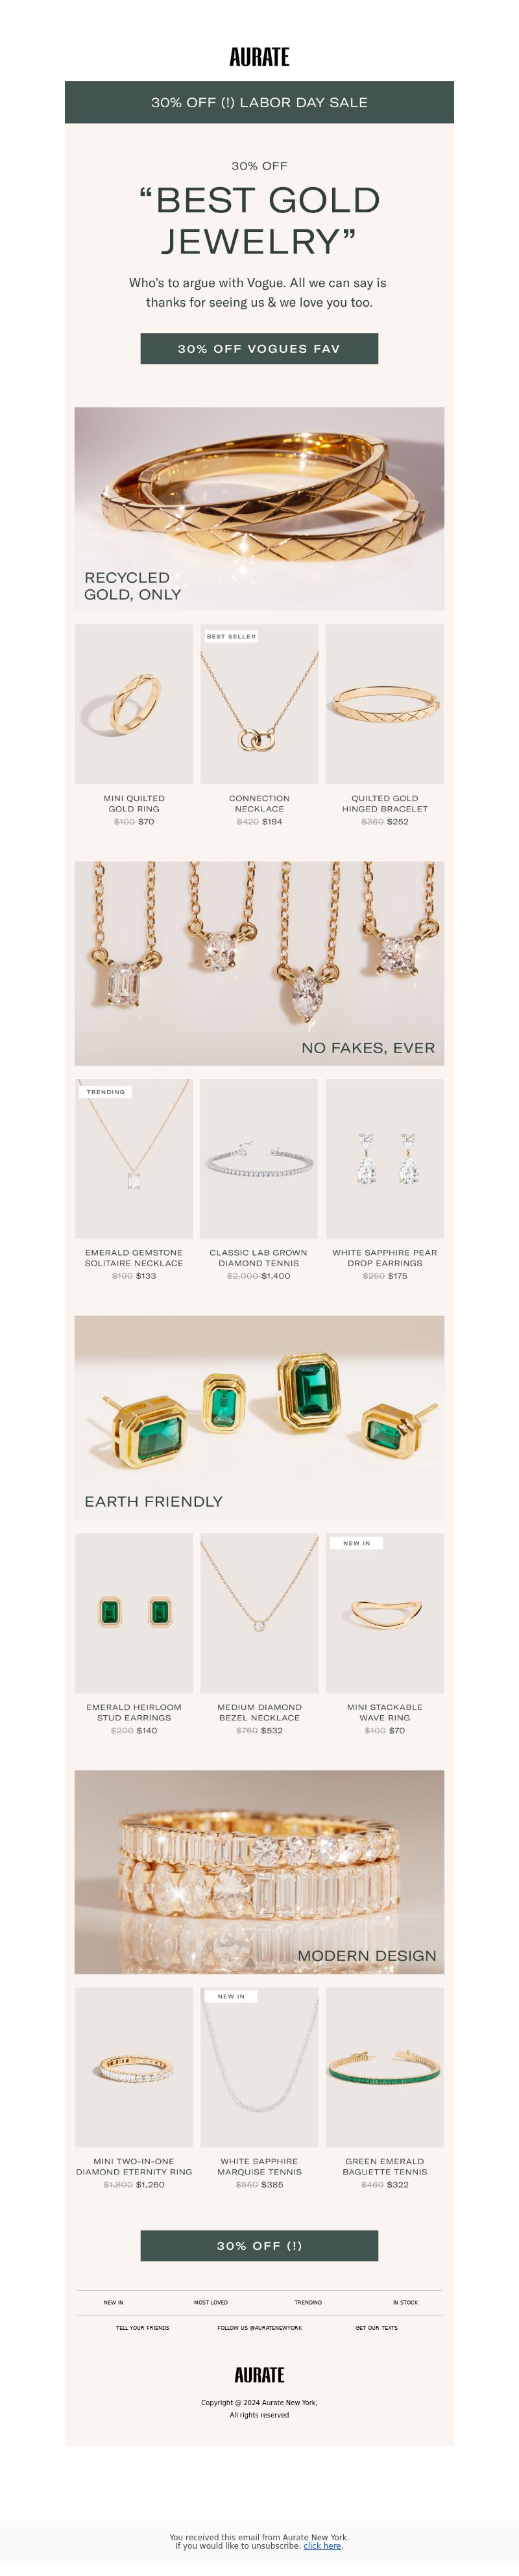The image size is (519, 2576).
Task: Open the MOST LOVED footer link
Action: (x=211, y=2302)
